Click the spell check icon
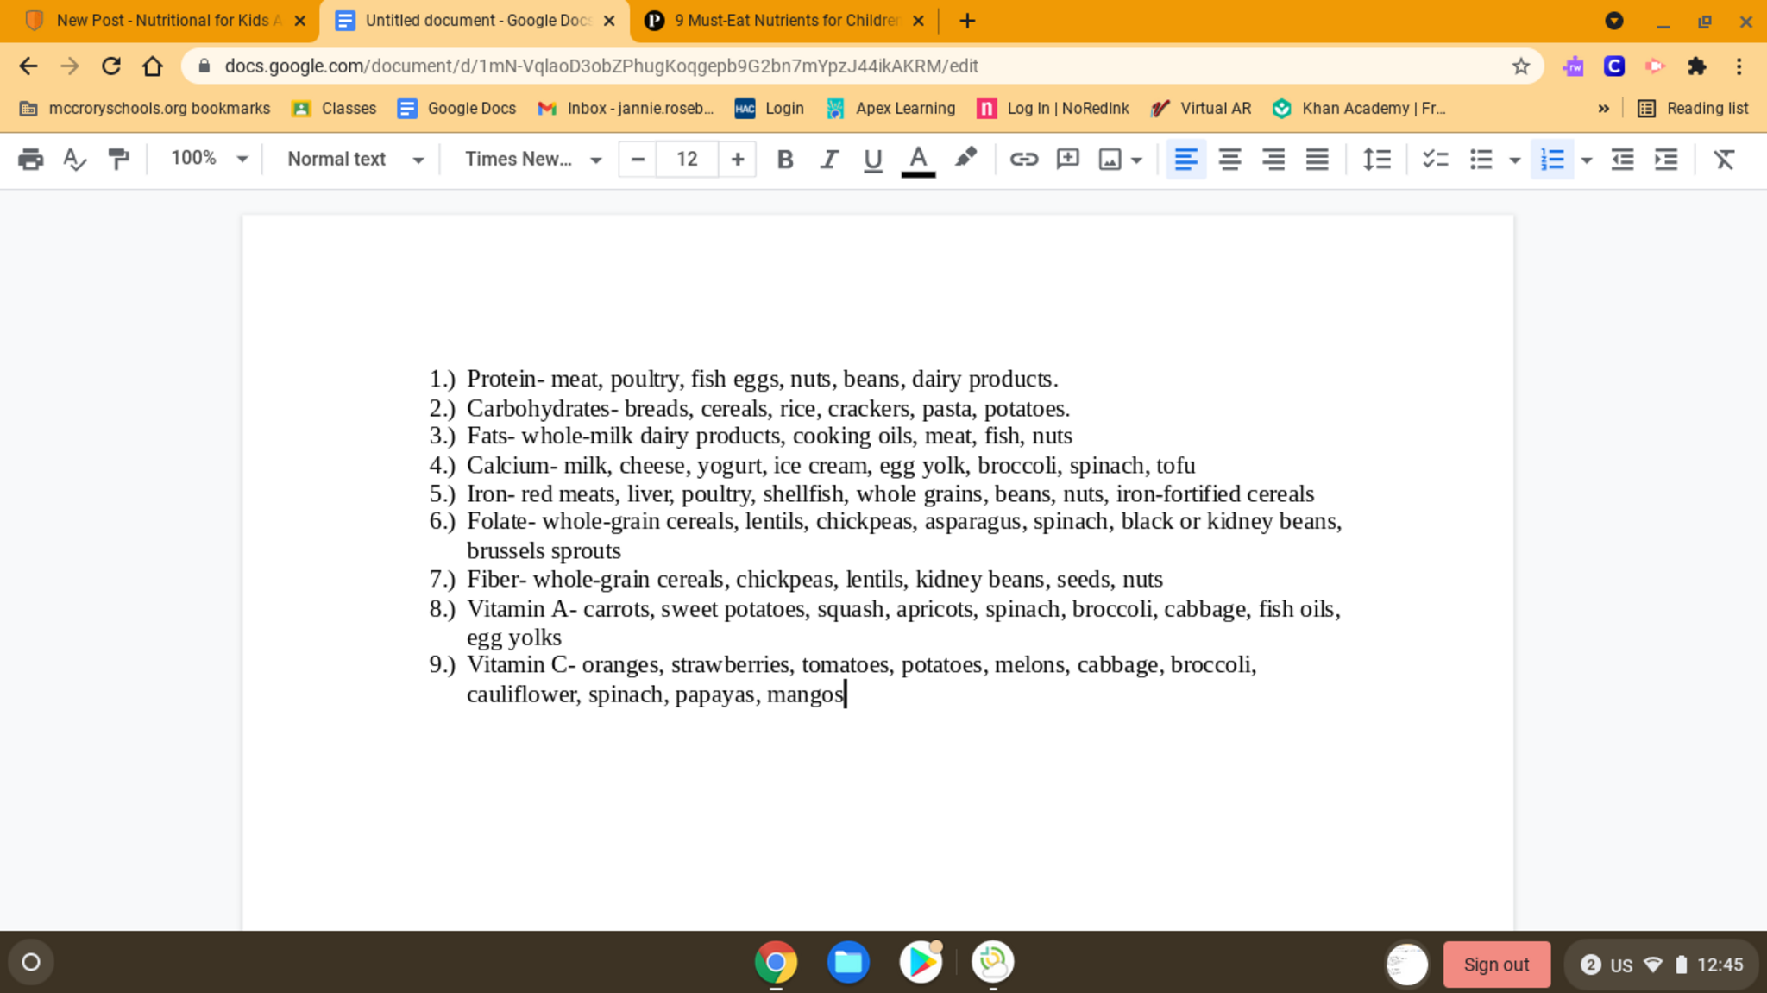Image resolution: width=1767 pixels, height=993 pixels. (74, 159)
